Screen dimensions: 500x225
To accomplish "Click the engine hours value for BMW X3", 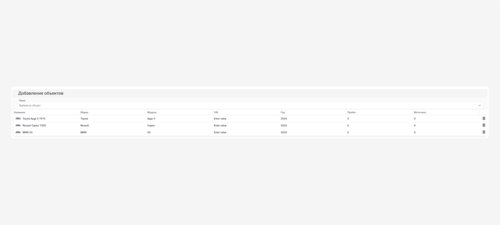I will click(415, 132).
